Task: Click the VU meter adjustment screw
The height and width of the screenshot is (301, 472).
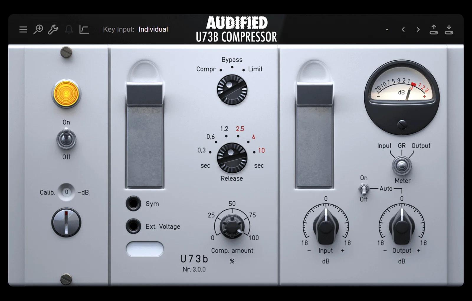Action: pyautogui.click(x=401, y=125)
